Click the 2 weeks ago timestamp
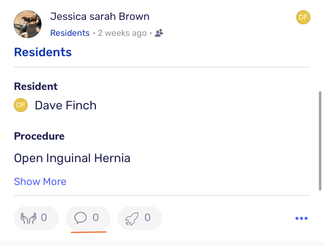Screen dimensions: 324x246 122,33
